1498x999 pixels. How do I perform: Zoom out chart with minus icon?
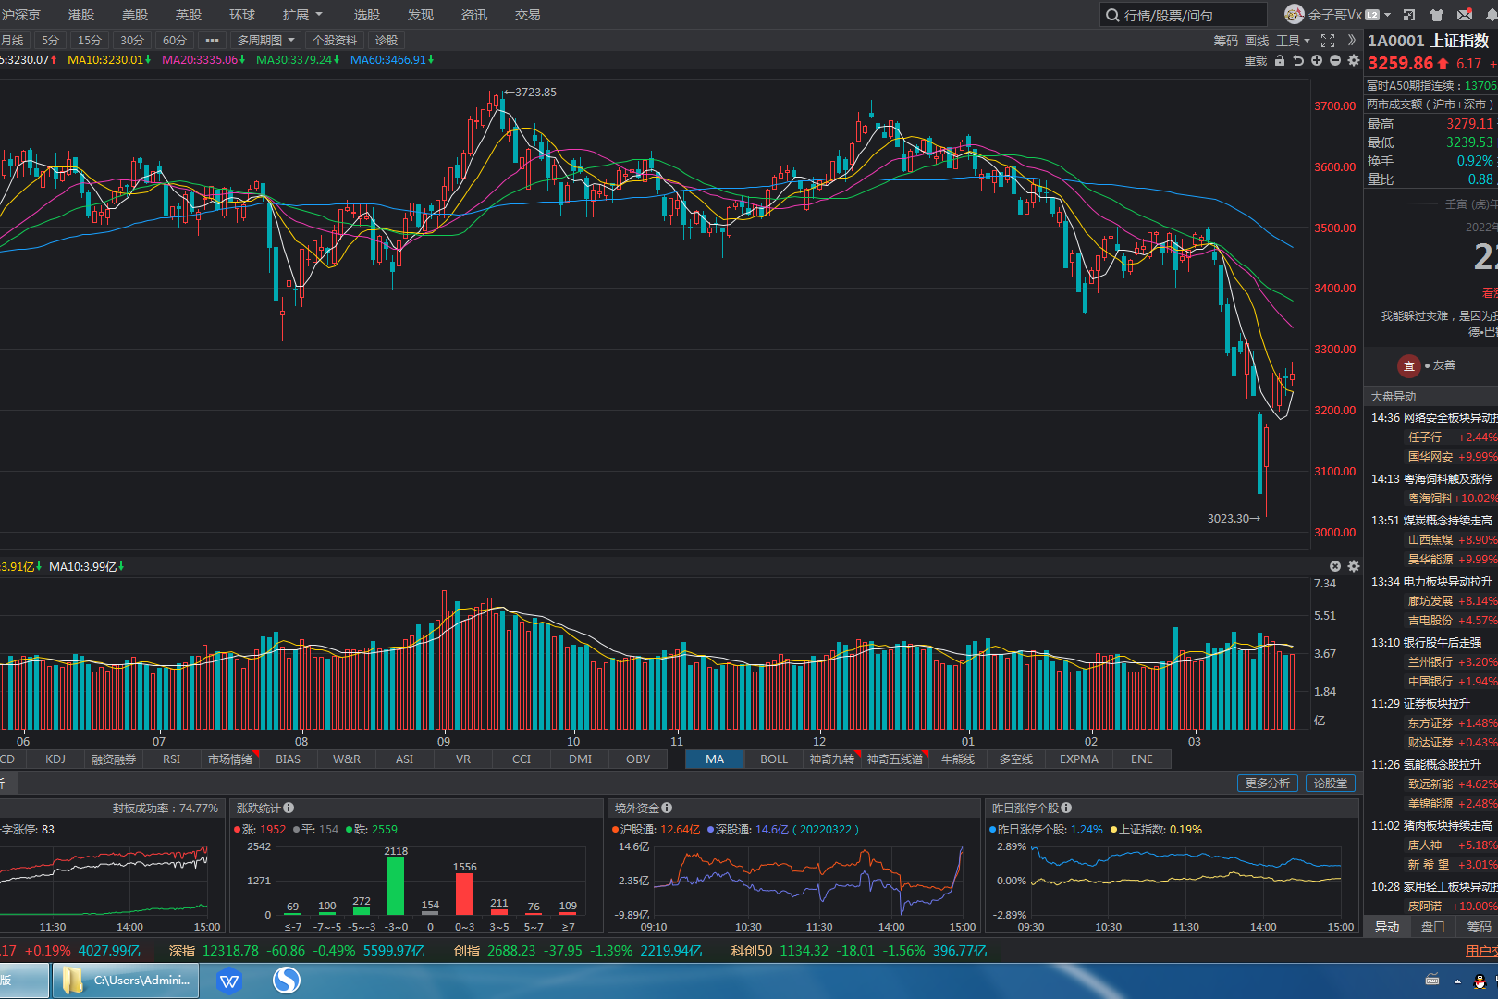1335,60
